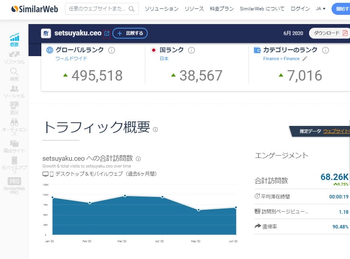Select オーディエンス in the sidebar

pyautogui.click(x=14, y=127)
